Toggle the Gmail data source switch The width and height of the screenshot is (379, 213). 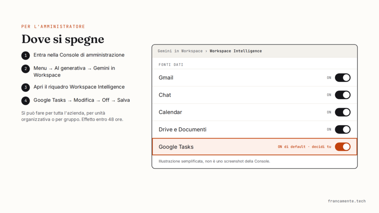[x=342, y=78]
